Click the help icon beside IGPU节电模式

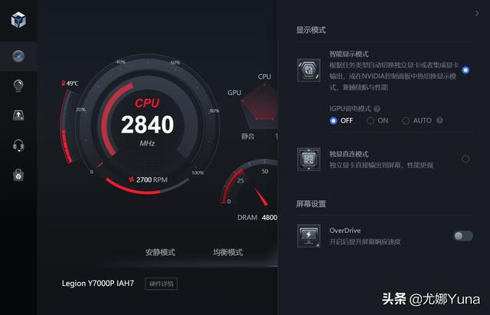coord(377,109)
